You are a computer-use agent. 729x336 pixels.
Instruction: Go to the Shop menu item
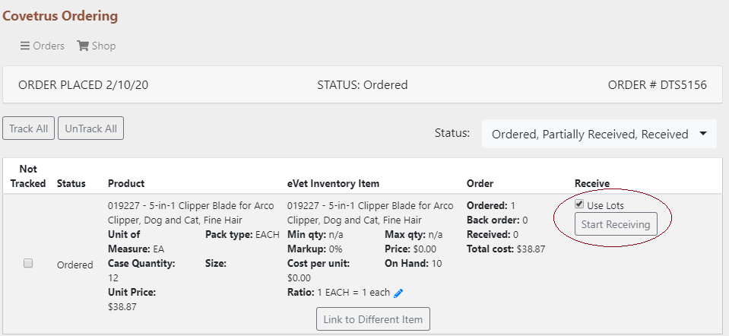(97, 46)
